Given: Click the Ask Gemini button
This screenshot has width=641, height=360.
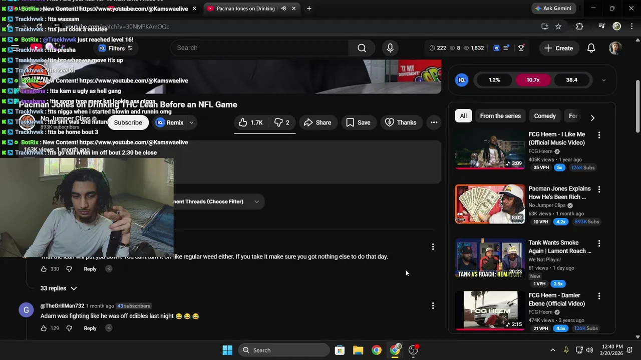Looking at the screenshot, I should pyautogui.click(x=554, y=8).
